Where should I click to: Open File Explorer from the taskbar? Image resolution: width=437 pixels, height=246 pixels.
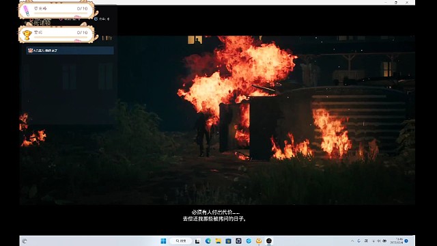pos(218,241)
